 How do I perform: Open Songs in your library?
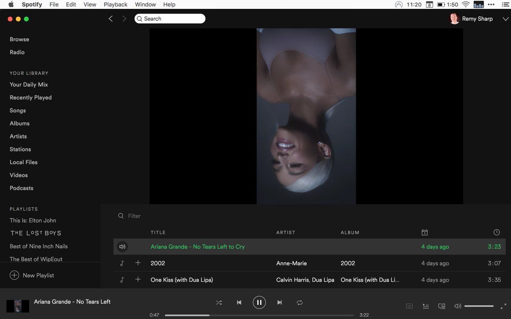pyautogui.click(x=18, y=110)
